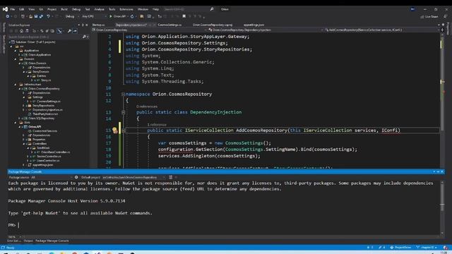Open the Extensions menu
The image size is (452, 254).
(x=126, y=9)
